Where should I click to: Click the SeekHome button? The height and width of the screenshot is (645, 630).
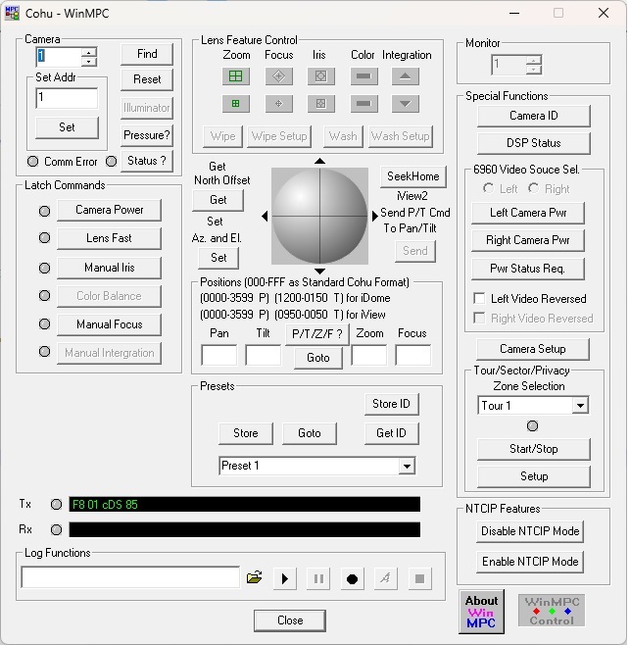click(x=414, y=176)
